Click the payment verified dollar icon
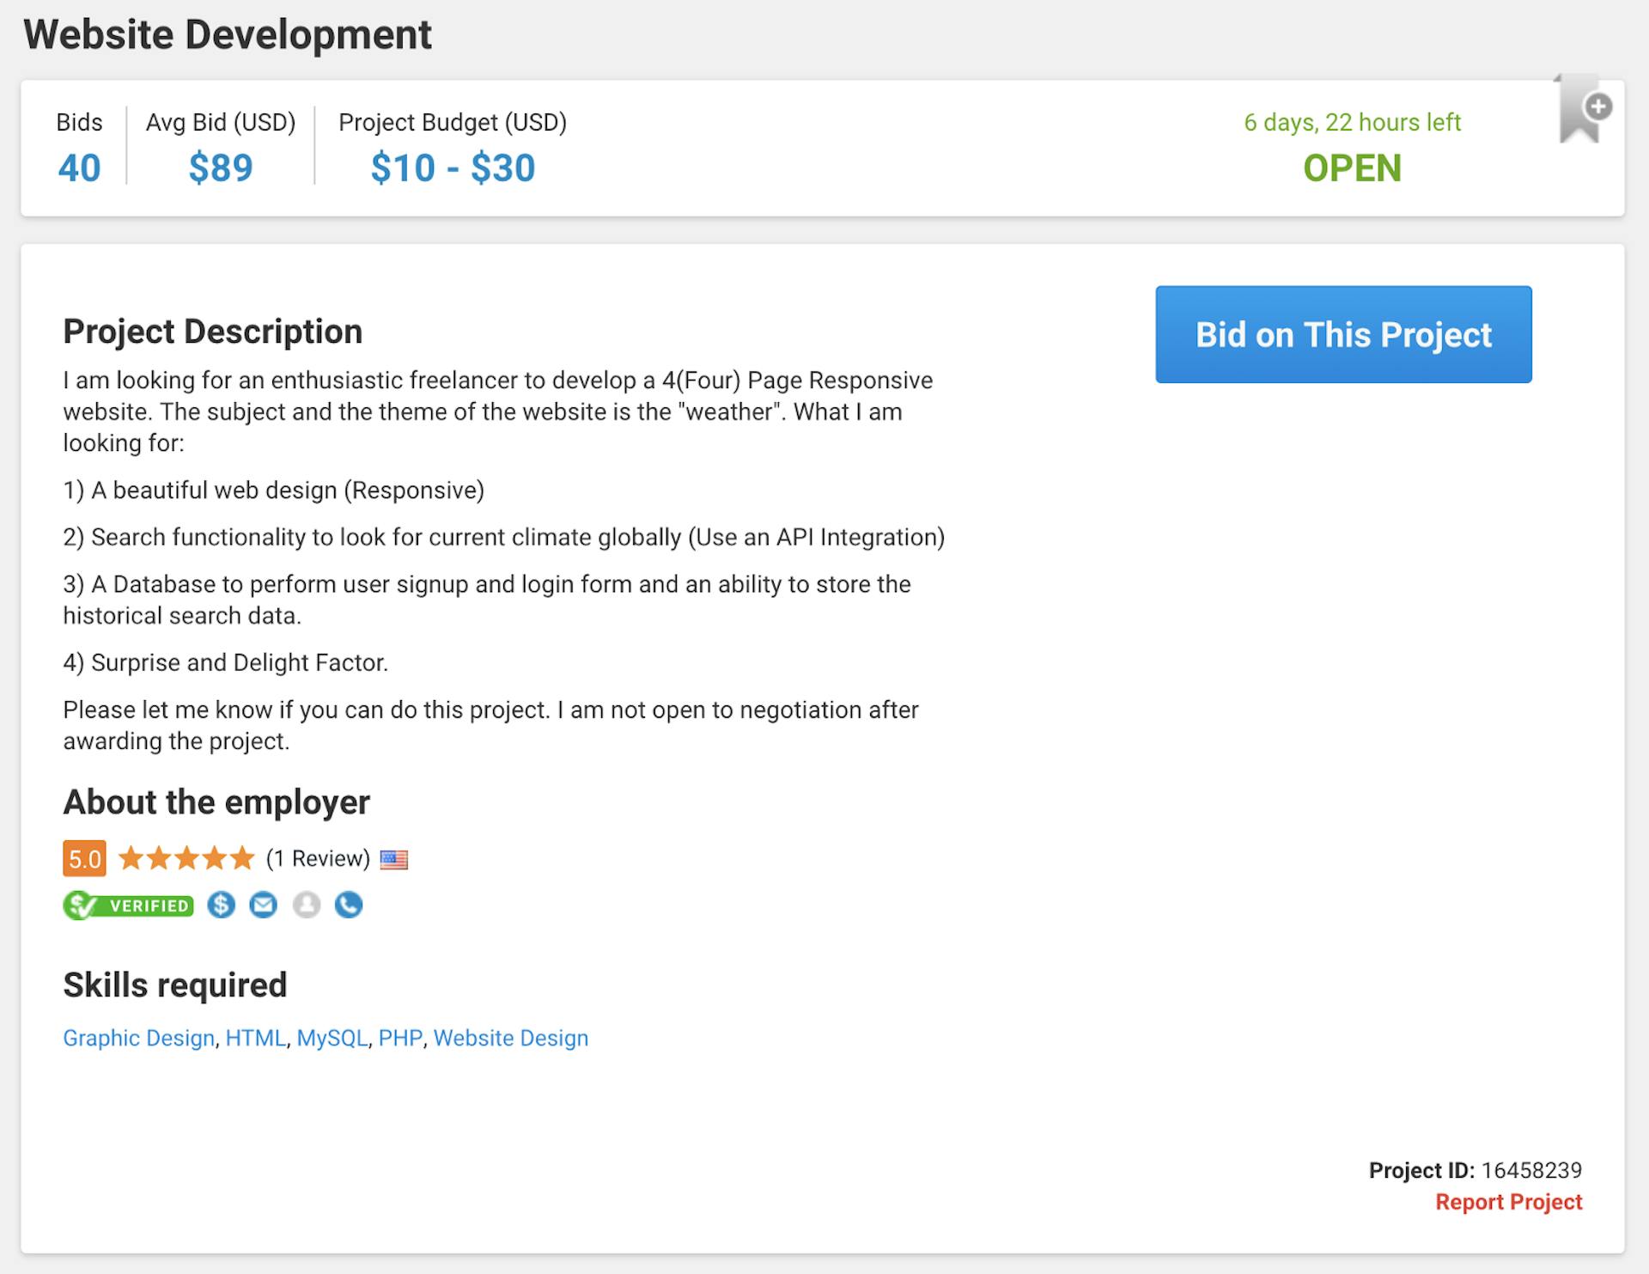 click(x=221, y=905)
